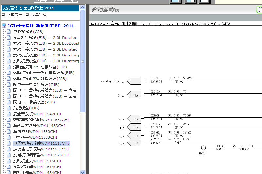Screen dimensions: 262x174
Task: Click page icon of 车内照明WDM11530CHI
Action: tap(9, 132)
